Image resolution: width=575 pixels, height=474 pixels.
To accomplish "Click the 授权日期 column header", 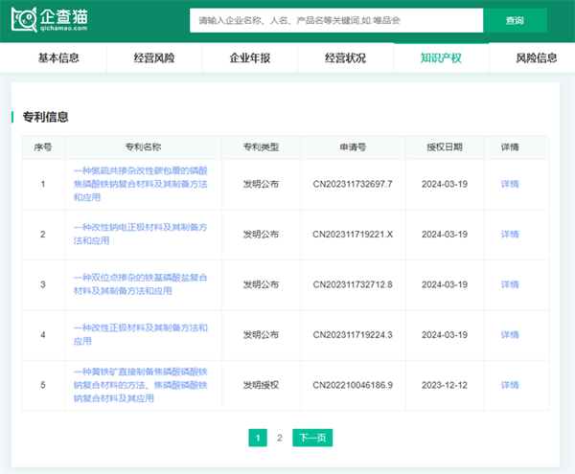I will click(445, 147).
